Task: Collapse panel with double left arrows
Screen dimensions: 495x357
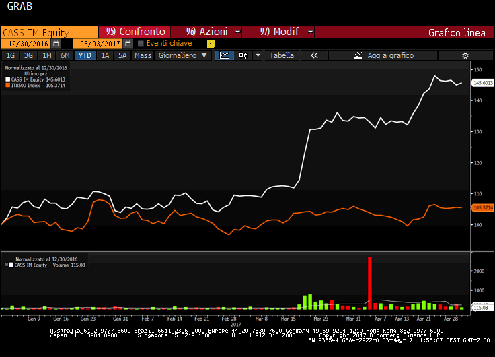Action: click(x=313, y=56)
